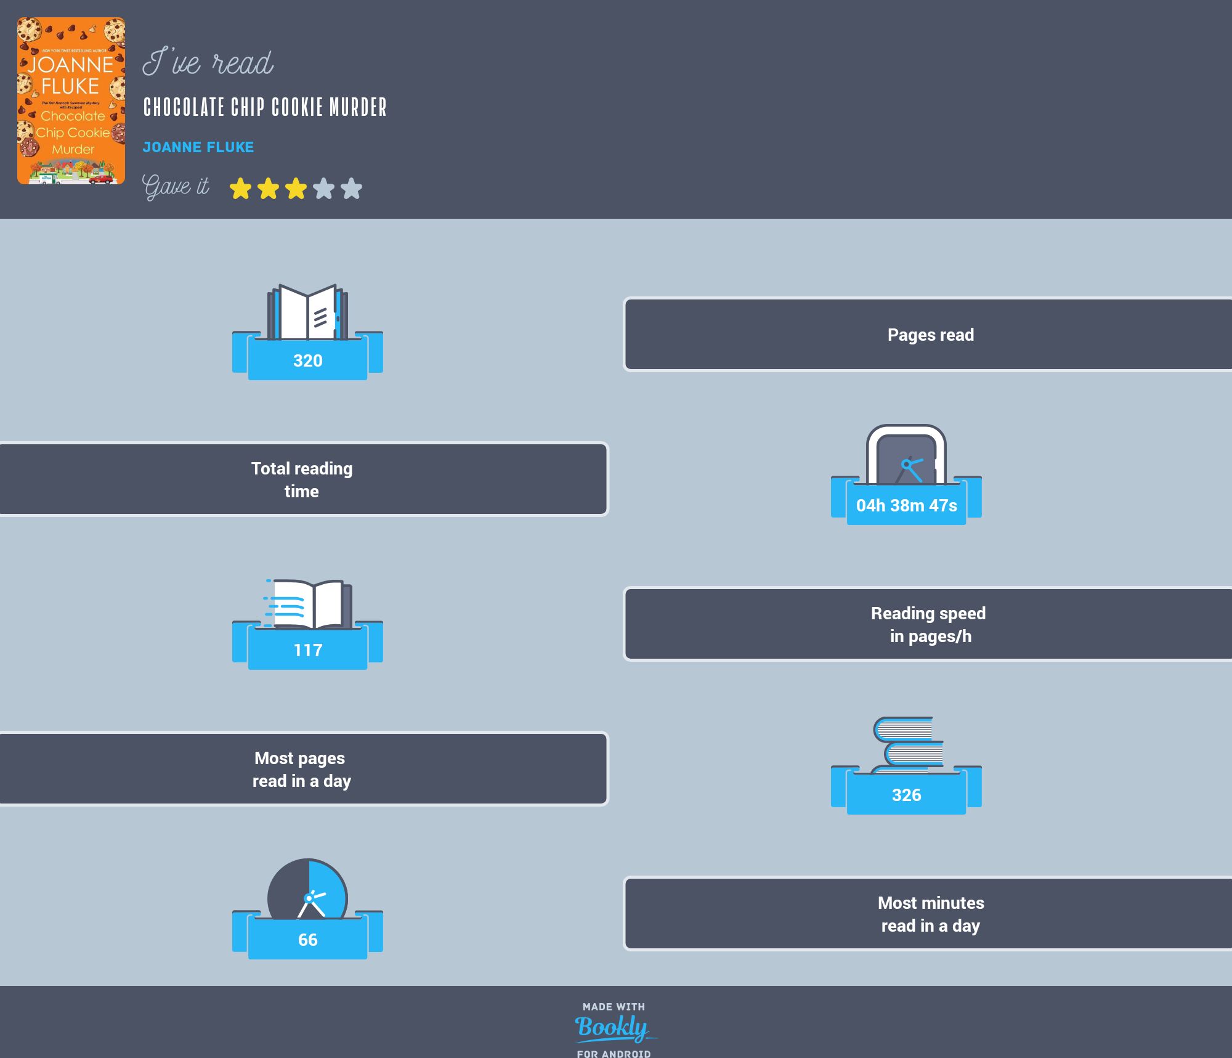
Task: Click the '320' pages value
Action: pyautogui.click(x=307, y=360)
